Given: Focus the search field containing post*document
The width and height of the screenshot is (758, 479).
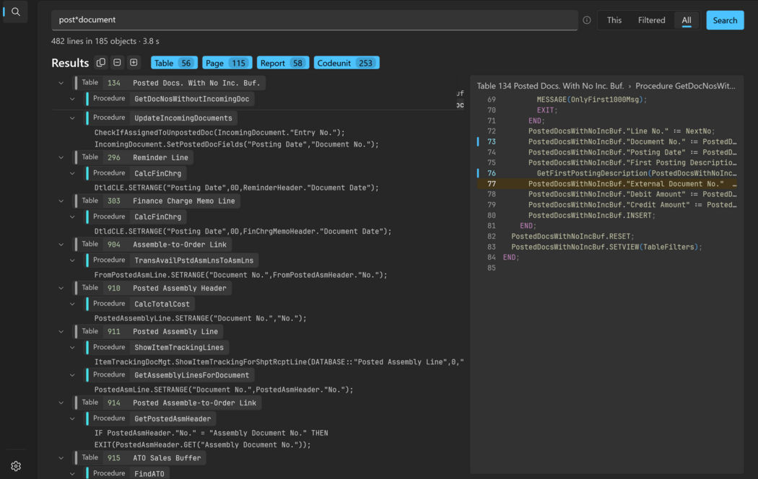Looking at the screenshot, I should [314, 19].
